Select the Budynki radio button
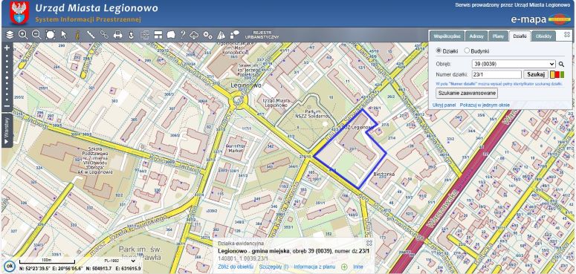The height and width of the screenshot is (274, 576). [x=467, y=50]
